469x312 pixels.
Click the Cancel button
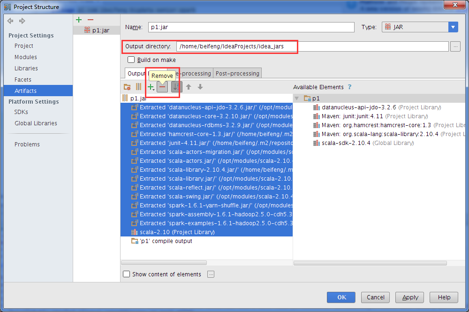point(375,297)
